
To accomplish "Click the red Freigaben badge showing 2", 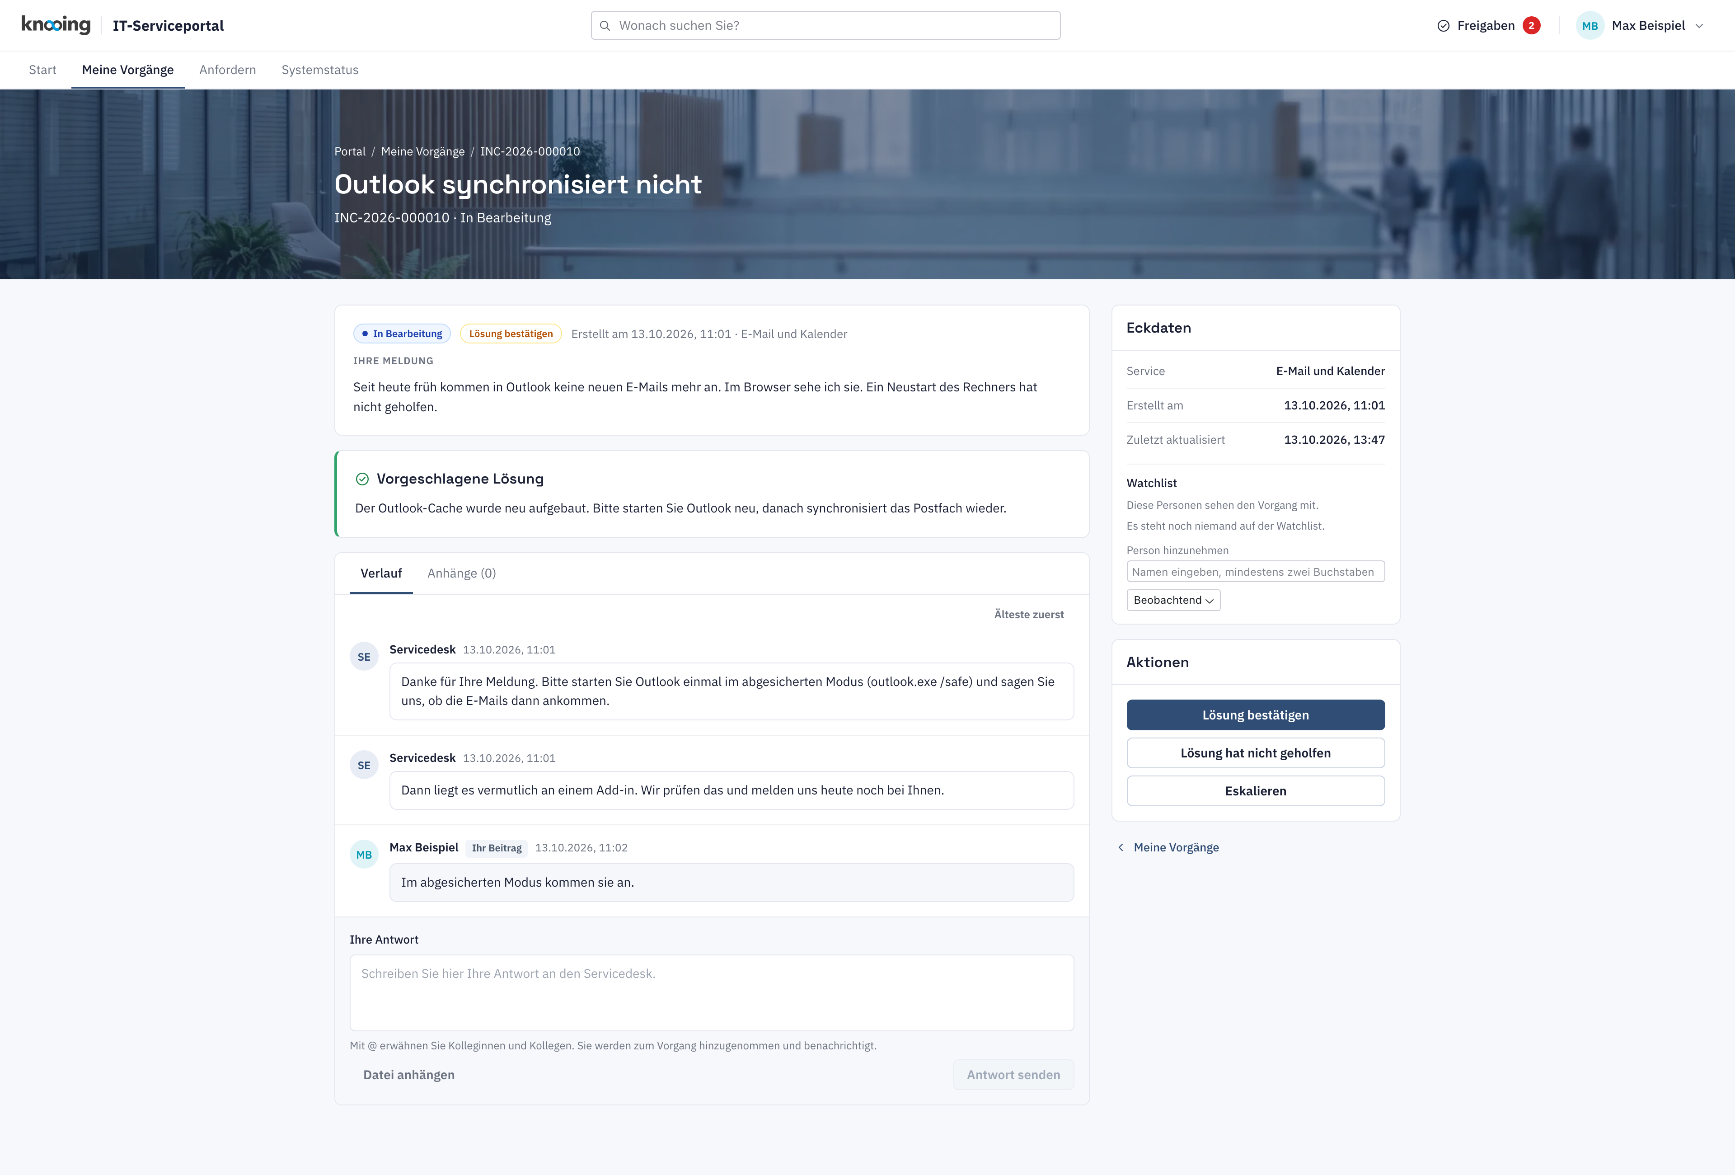I will [x=1531, y=25].
